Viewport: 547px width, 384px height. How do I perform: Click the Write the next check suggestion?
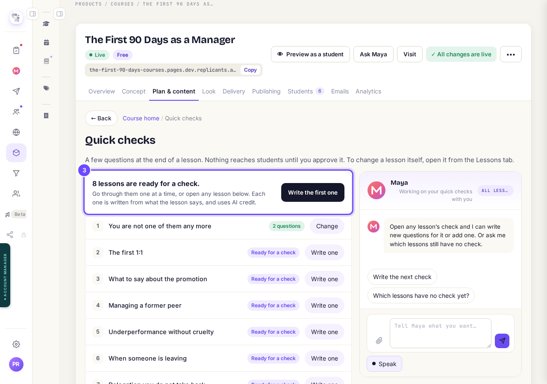[x=402, y=277]
